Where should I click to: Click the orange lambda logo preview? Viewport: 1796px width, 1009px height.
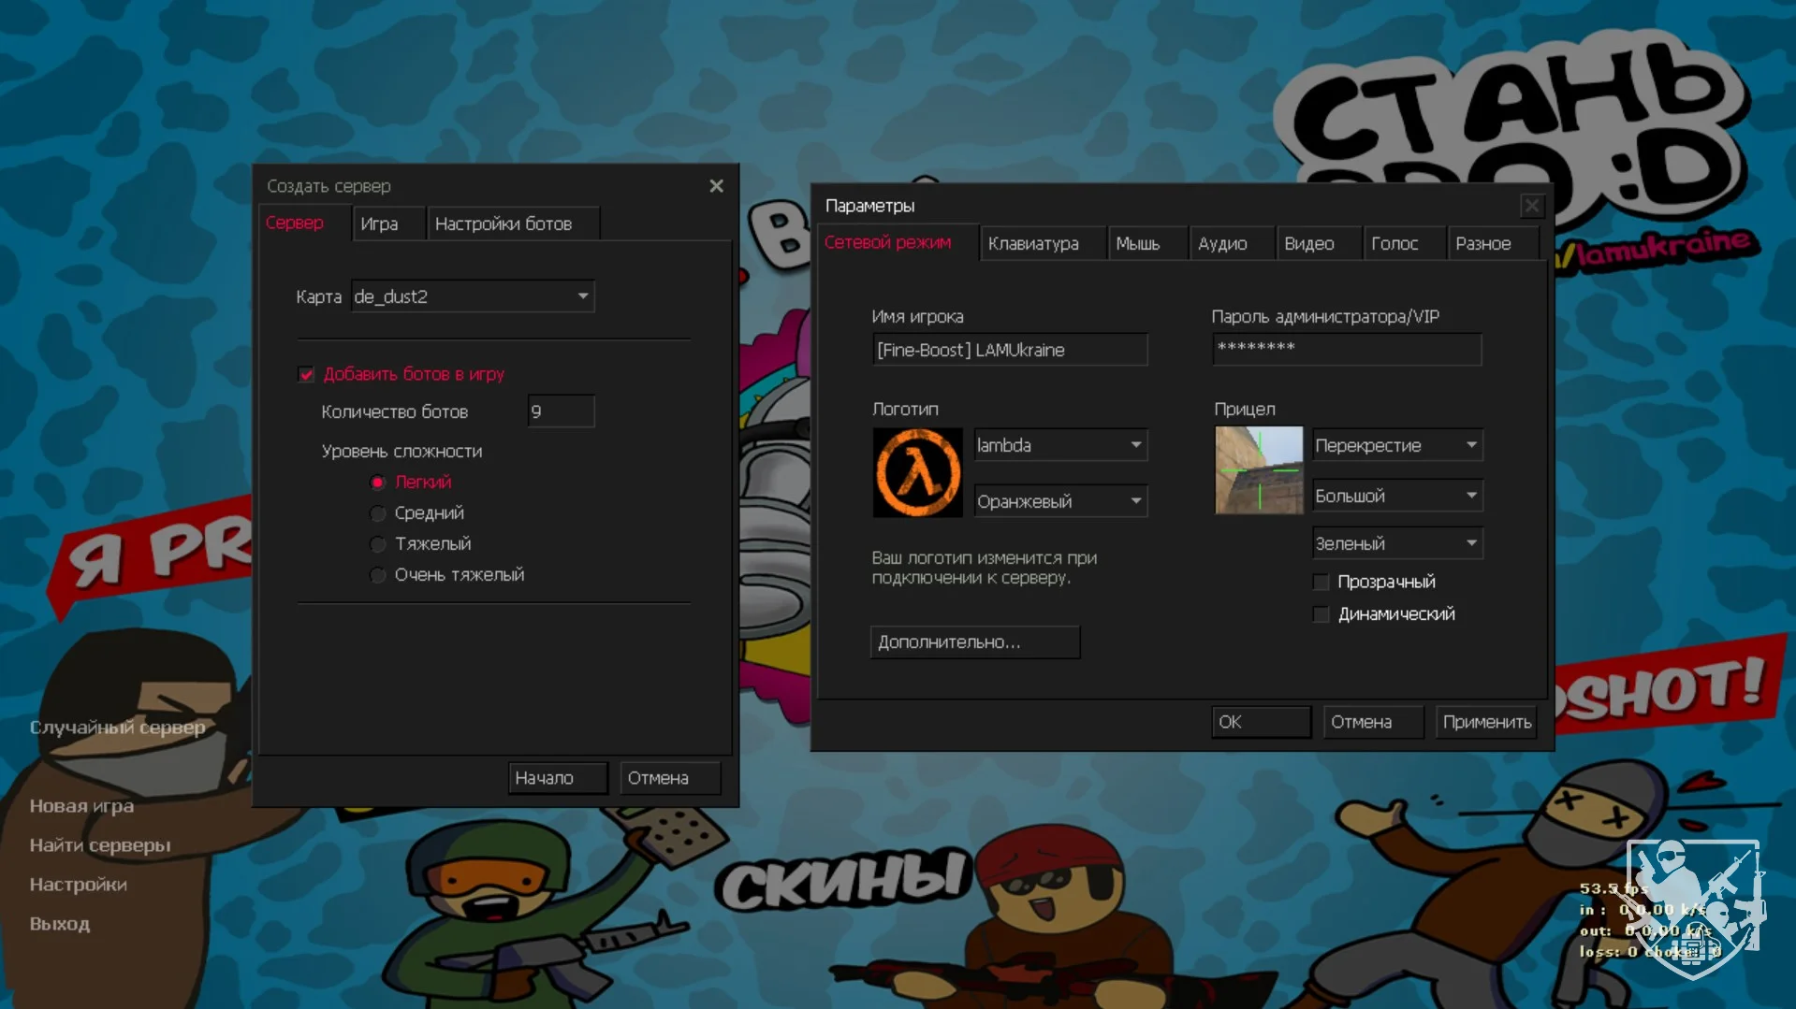click(x=917, y=472)
